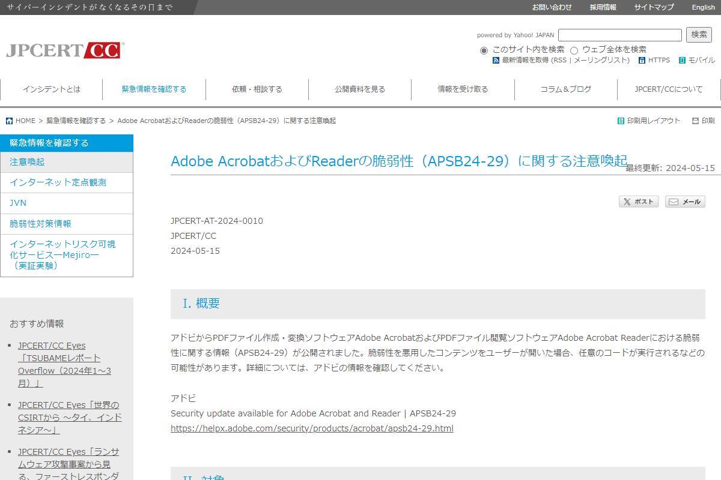Open the モバイル link
The image size is (721, 480).
tap(702, 61)
